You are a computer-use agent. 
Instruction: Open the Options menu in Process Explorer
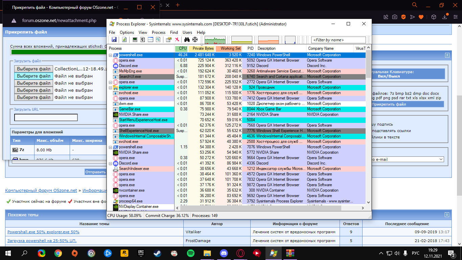(127, 32)
